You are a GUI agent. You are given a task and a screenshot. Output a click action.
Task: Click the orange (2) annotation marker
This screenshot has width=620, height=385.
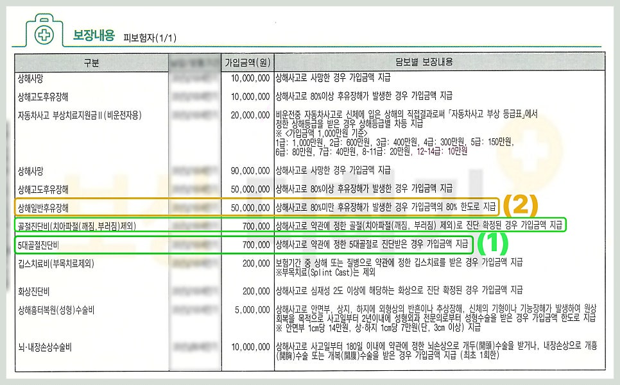pos(520,206)
